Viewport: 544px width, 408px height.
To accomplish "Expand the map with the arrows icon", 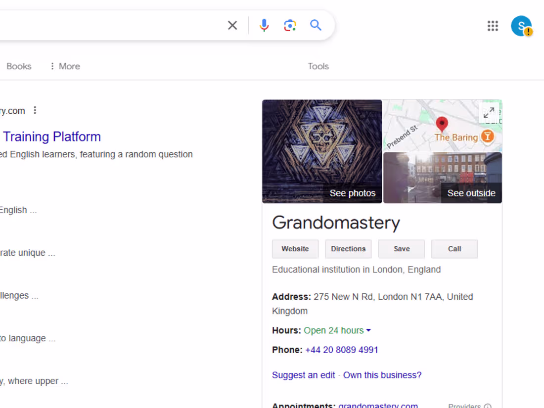I will click(x=489, y=113).
